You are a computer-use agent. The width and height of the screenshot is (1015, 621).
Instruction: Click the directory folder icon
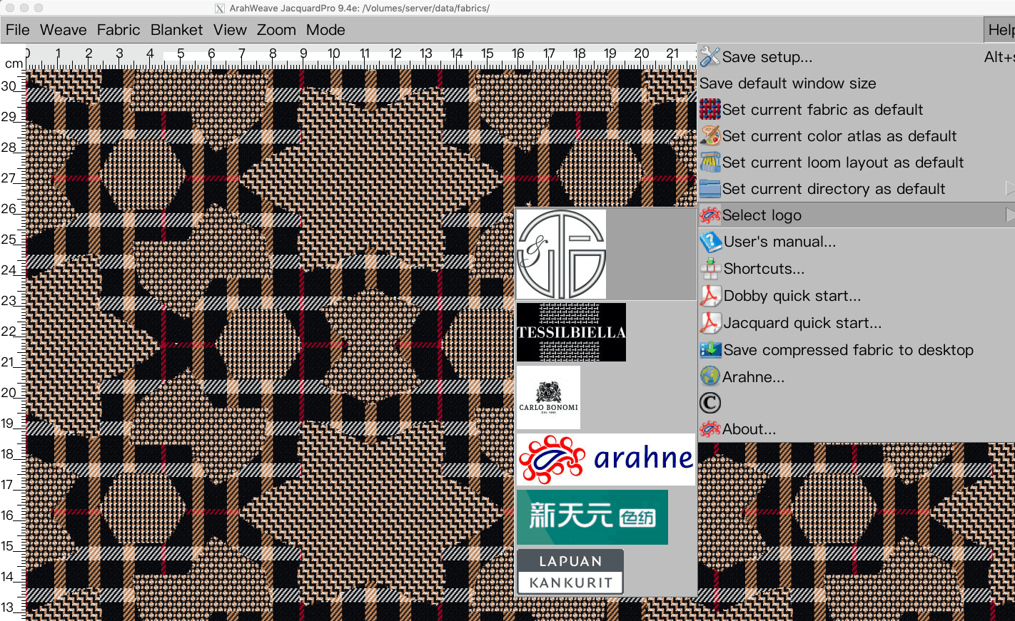pos(710,188)
